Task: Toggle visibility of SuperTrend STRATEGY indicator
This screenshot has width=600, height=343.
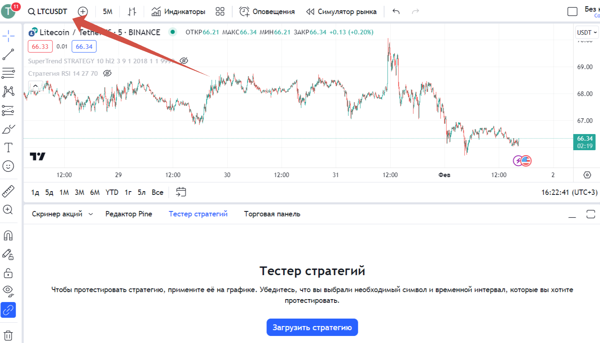Action: [x=184, y=61]
